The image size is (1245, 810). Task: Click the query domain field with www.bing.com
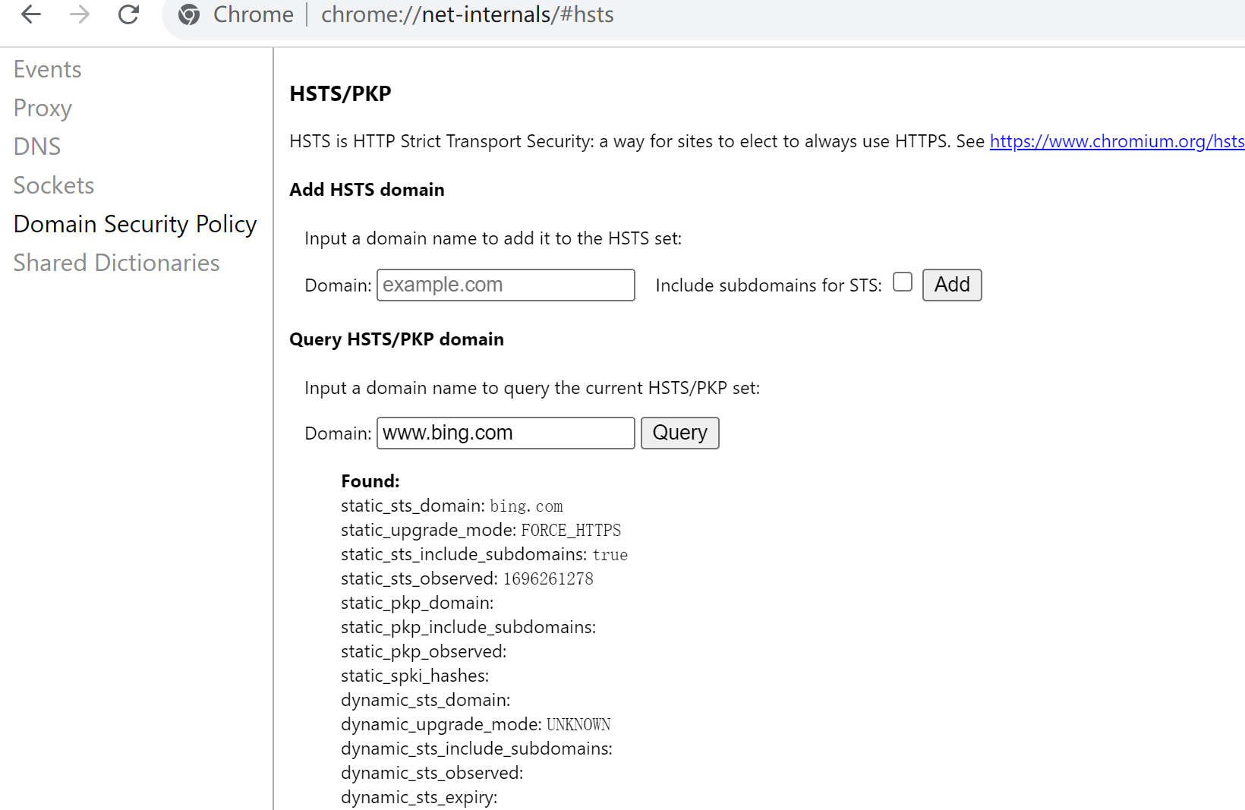(506, 433)
